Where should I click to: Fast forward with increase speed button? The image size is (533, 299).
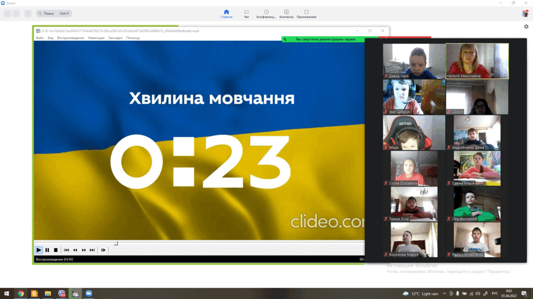(83, 250)
